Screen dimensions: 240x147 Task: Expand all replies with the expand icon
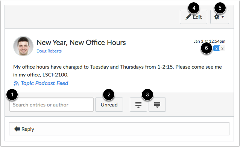(157, 105)
